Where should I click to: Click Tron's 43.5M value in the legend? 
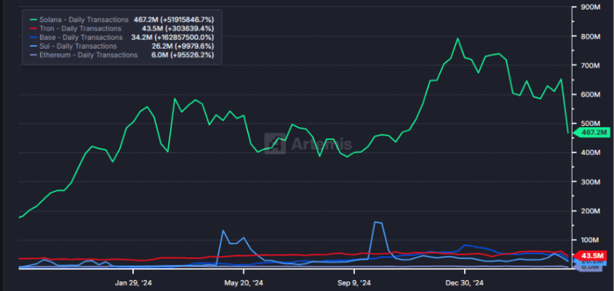(160, 28)
